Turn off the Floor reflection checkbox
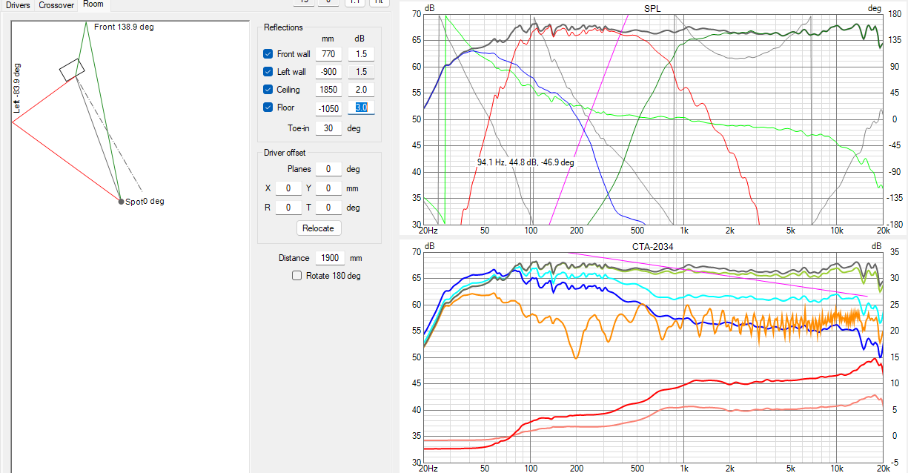The image size is (908, 473). pos(268,107)
